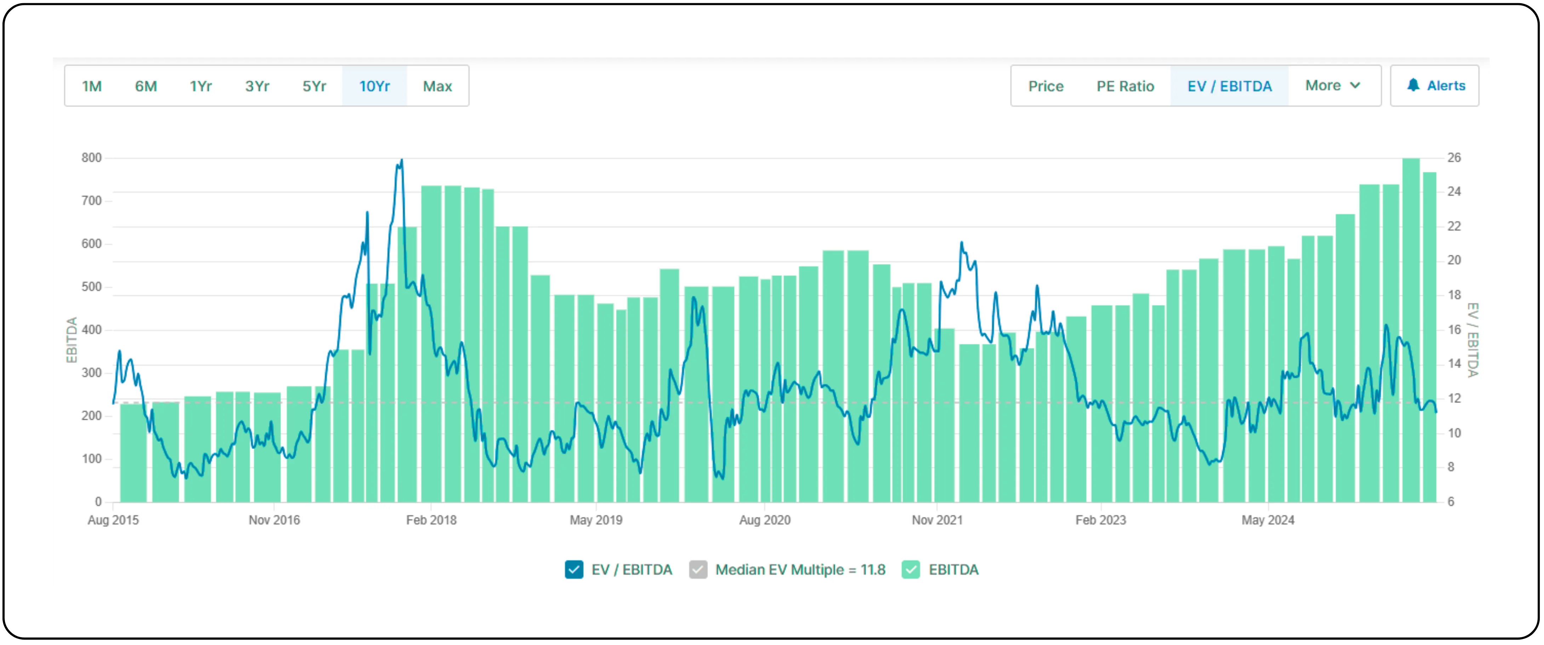Switch to 1Yr time range
This screenshot has width=1544, height=645.
click(x=201, y=86)
